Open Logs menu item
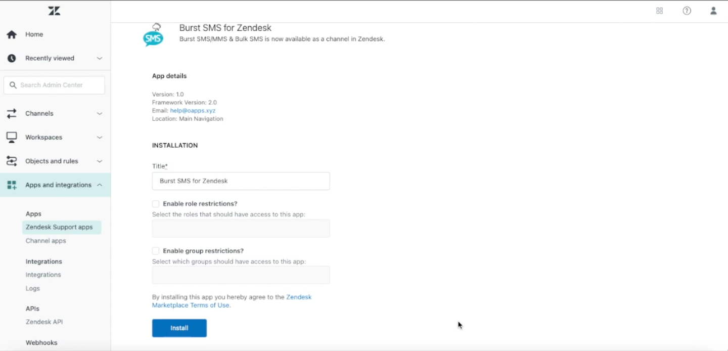The width and height of the screenshot is (728, 351). pos(33,288)
